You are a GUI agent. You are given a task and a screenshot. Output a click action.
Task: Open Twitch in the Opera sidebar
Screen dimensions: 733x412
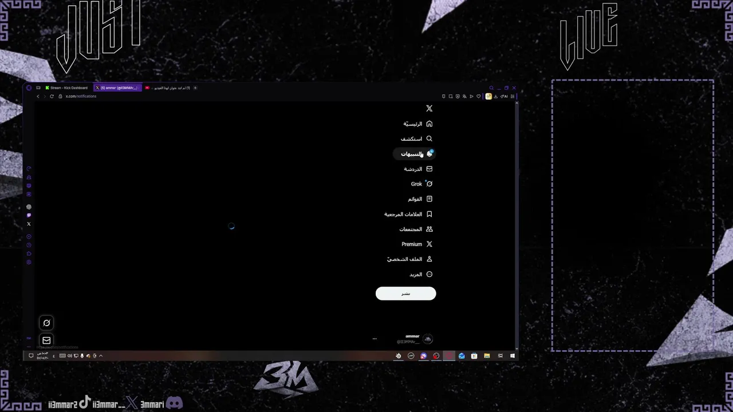tap(29, 215)
